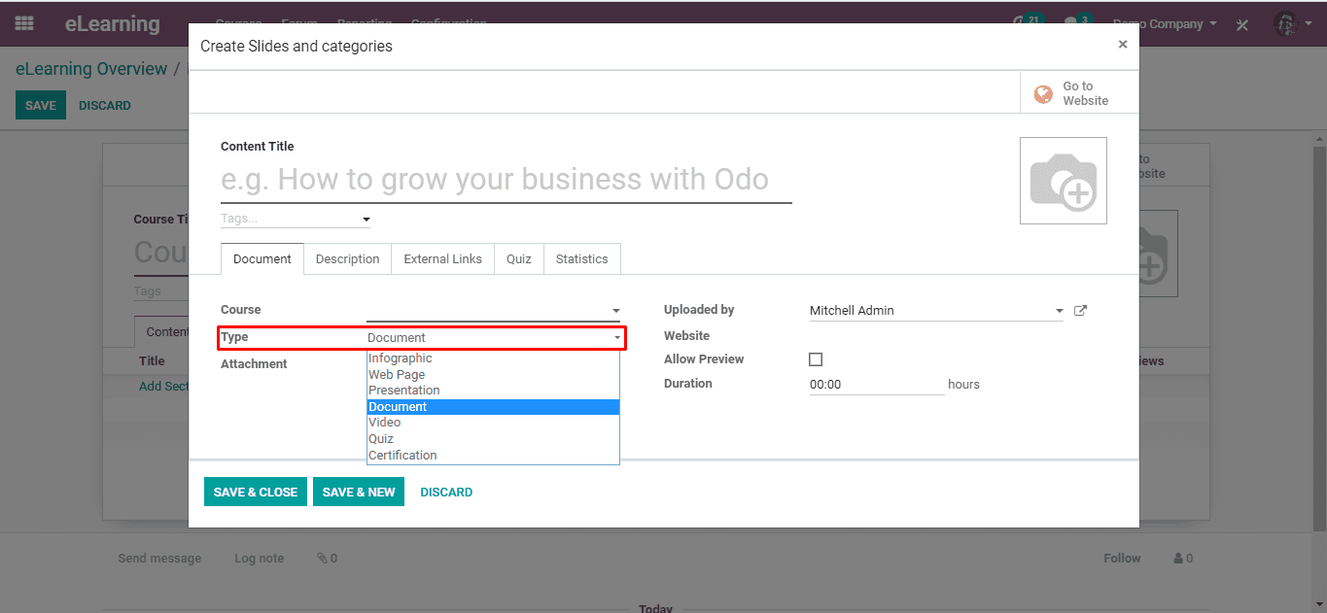Select Quiz from the Type list

pyautogui.click(x=493, y=439)
